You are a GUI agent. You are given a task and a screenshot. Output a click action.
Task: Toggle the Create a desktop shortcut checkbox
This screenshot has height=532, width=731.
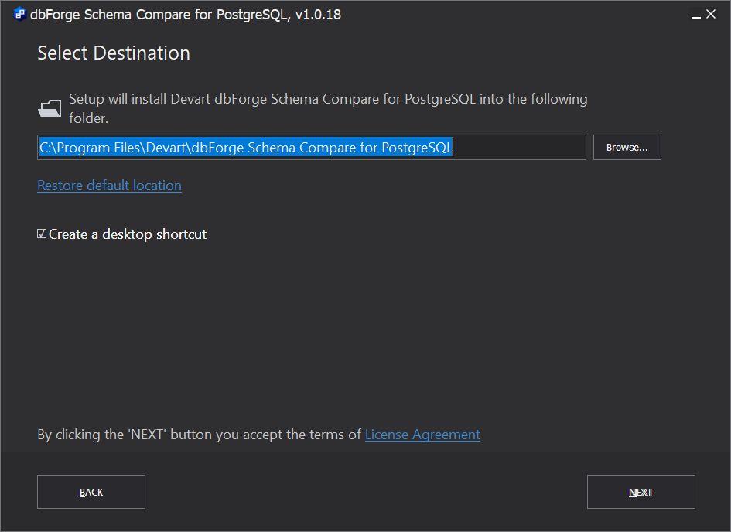[x=42, y=234]
